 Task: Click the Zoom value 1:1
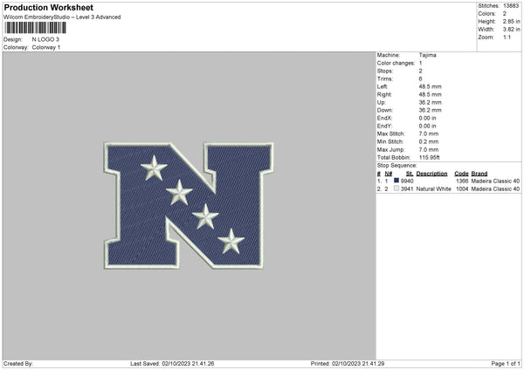[x=507, y=38]
